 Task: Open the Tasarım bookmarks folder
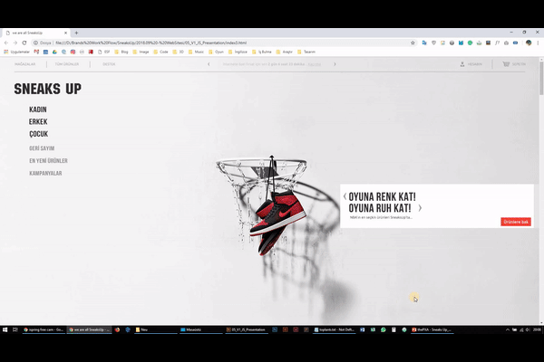pos(306,52)
